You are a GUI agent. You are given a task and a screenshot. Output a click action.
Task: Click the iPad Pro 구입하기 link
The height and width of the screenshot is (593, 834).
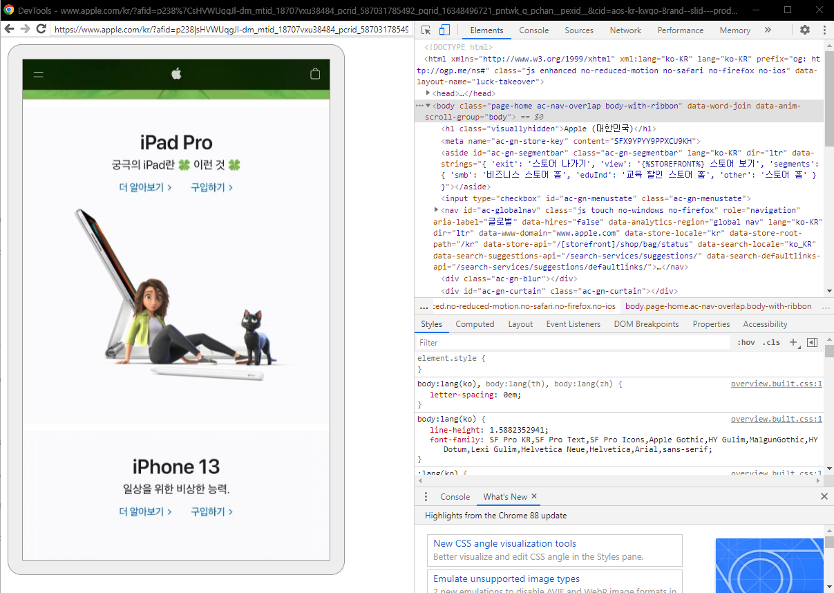tap(211, 187)
